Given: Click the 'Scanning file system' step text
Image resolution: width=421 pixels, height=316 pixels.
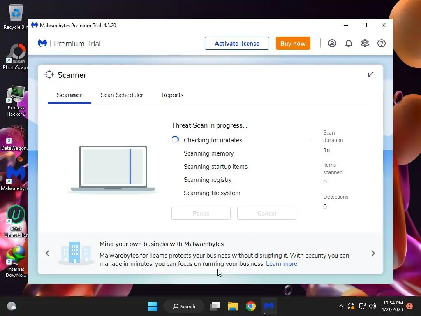Looking at the screenshot, I should [212, 193].
